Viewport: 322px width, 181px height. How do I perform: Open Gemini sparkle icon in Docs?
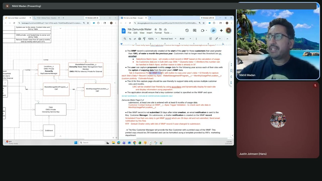[x=221, y=30]
